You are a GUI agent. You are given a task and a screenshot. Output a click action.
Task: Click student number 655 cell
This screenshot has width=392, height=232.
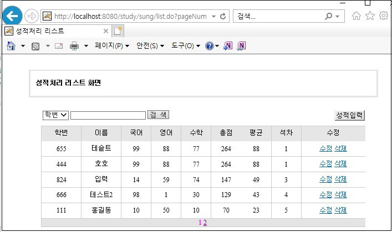61,149
